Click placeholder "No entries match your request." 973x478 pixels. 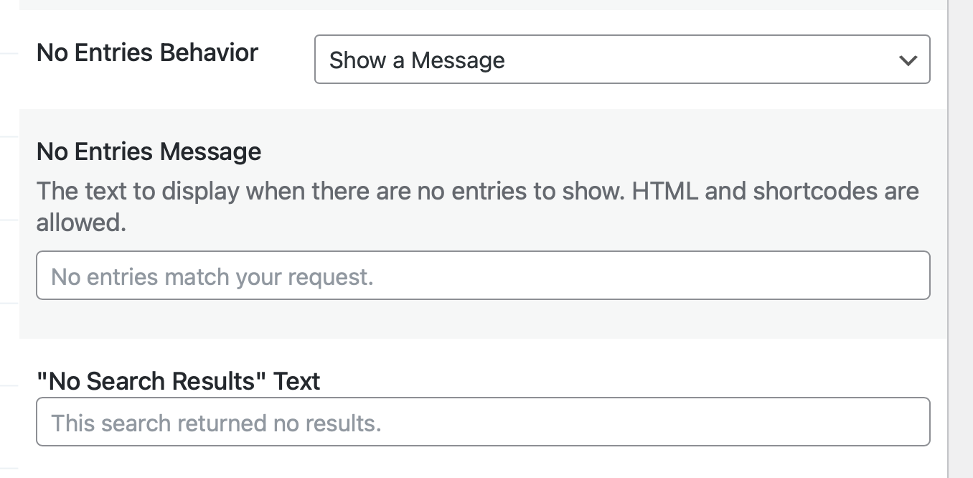click(212, 276)
